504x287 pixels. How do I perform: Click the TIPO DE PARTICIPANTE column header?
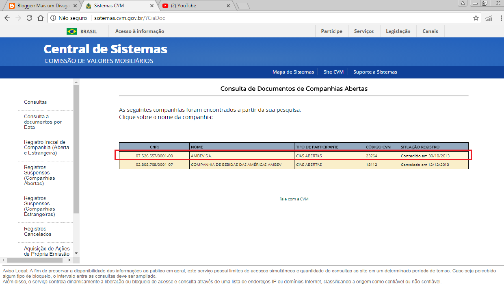coord(329,147)
